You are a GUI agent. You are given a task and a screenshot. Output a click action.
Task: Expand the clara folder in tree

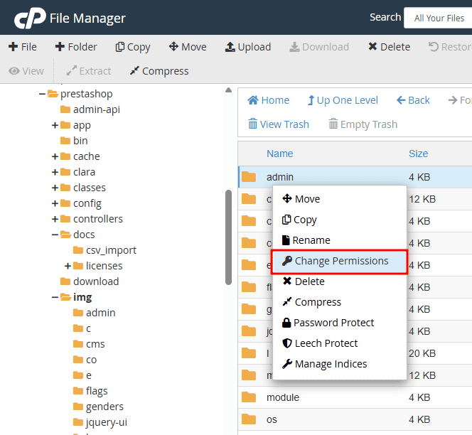pyautogui.click(x=55, y=172)
